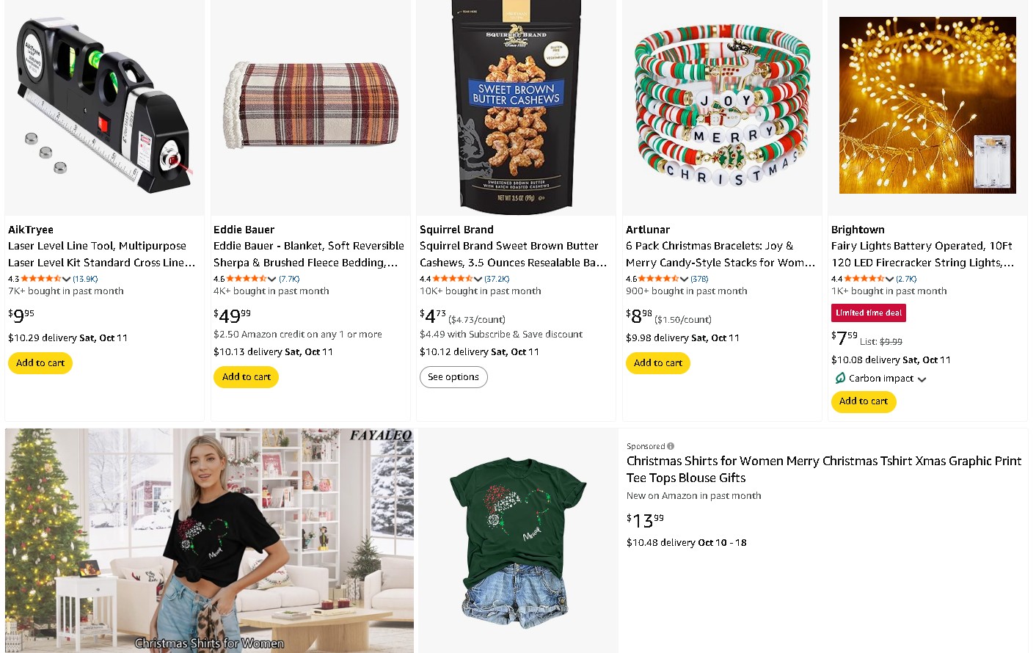Open the Squirrel Brand Sweet Brown Butter Cashews title
This screenshot has width=1036, height=653.
[513, 254]
